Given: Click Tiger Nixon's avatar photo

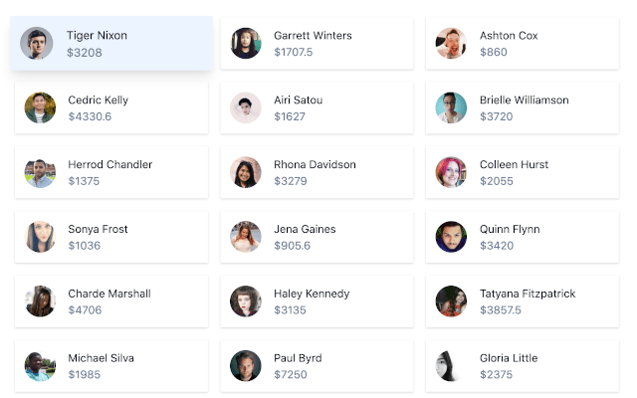Looking at the screenshot, I should [37, 43].
